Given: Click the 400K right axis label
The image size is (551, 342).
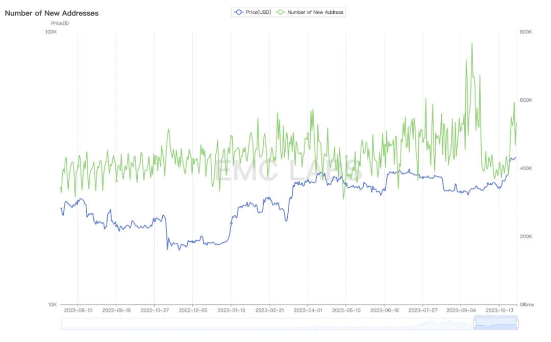Looking at the screenshot, I should [526, 168].
